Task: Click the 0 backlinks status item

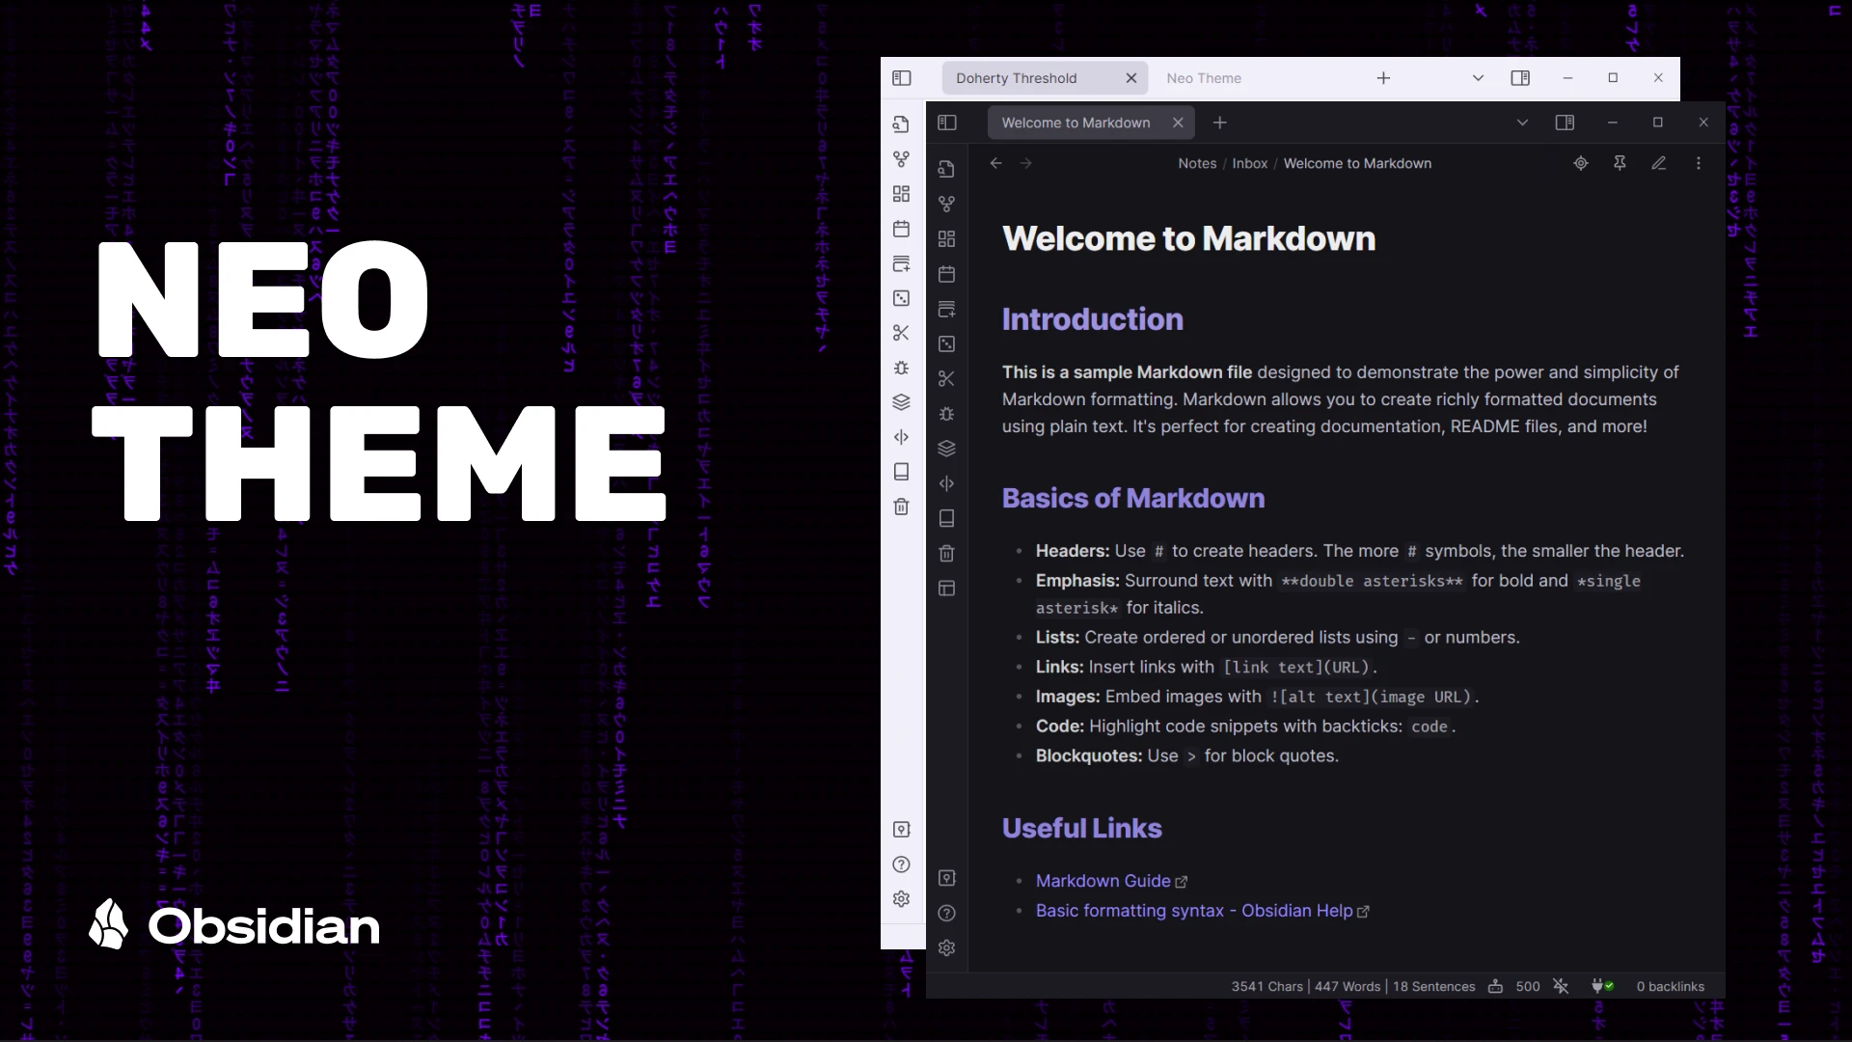Action: click(x=1670, y=986)
